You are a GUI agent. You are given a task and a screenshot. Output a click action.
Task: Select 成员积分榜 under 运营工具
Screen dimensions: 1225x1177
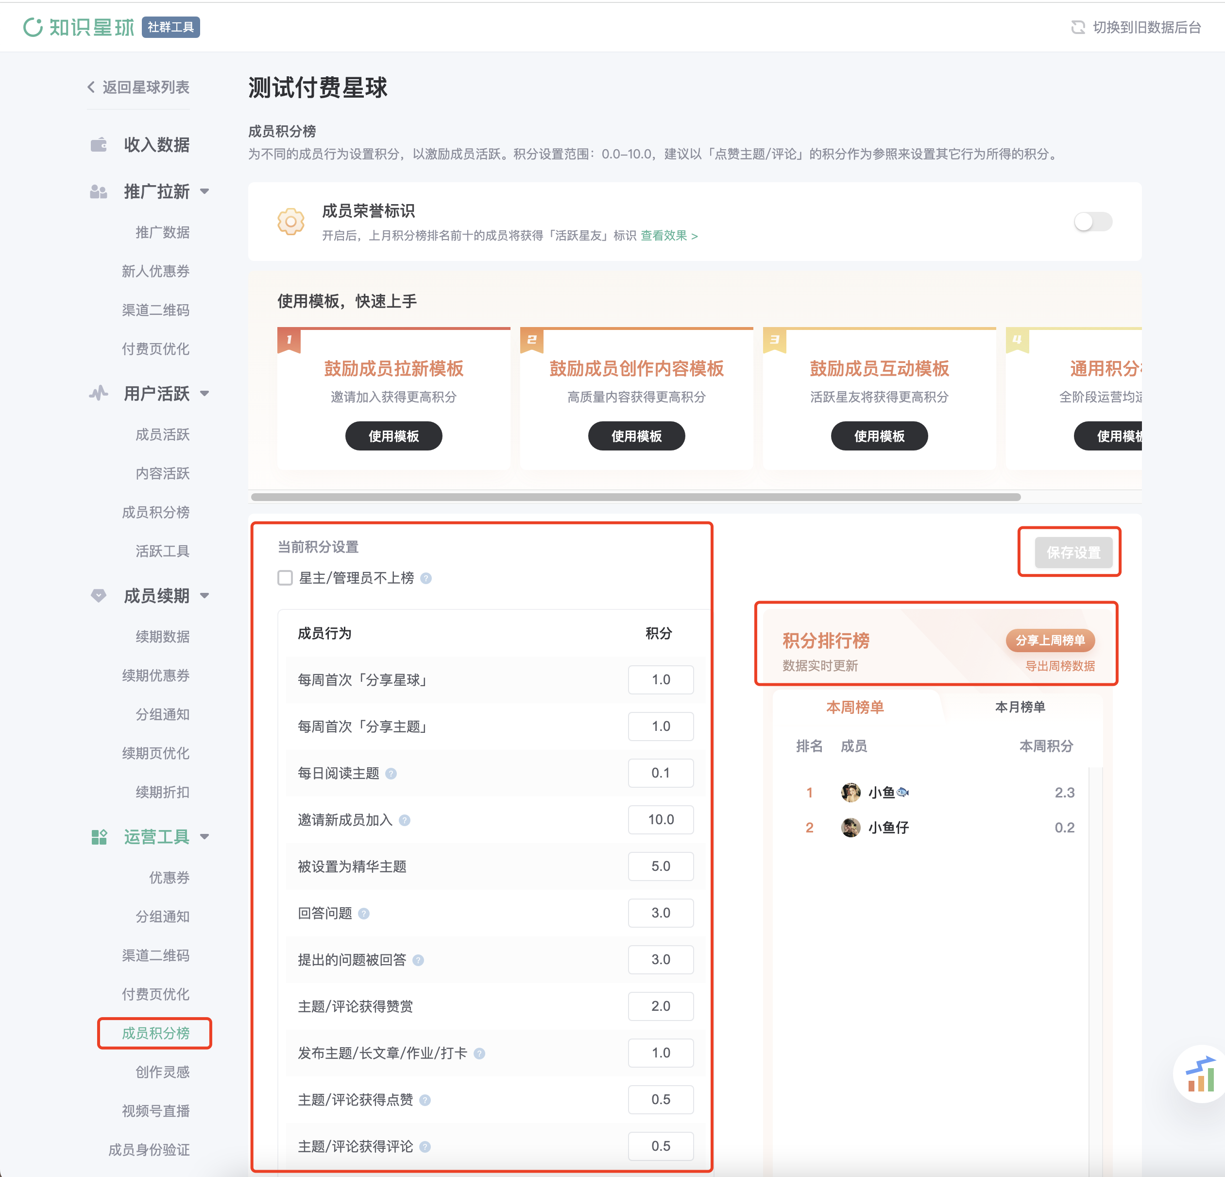155,1033
